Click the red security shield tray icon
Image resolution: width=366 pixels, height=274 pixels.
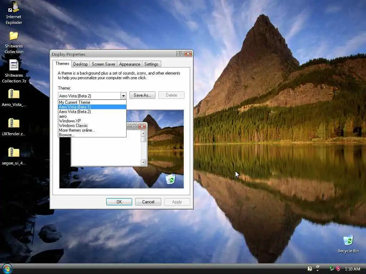[338, 269]
